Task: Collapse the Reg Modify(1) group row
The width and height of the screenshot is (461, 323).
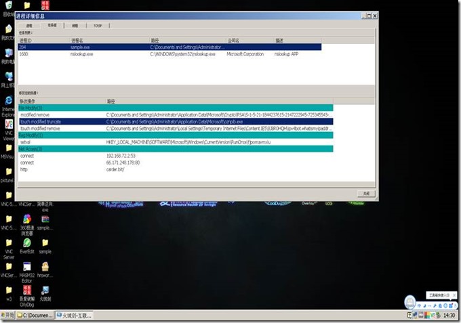Action: [x=31, y=135]
